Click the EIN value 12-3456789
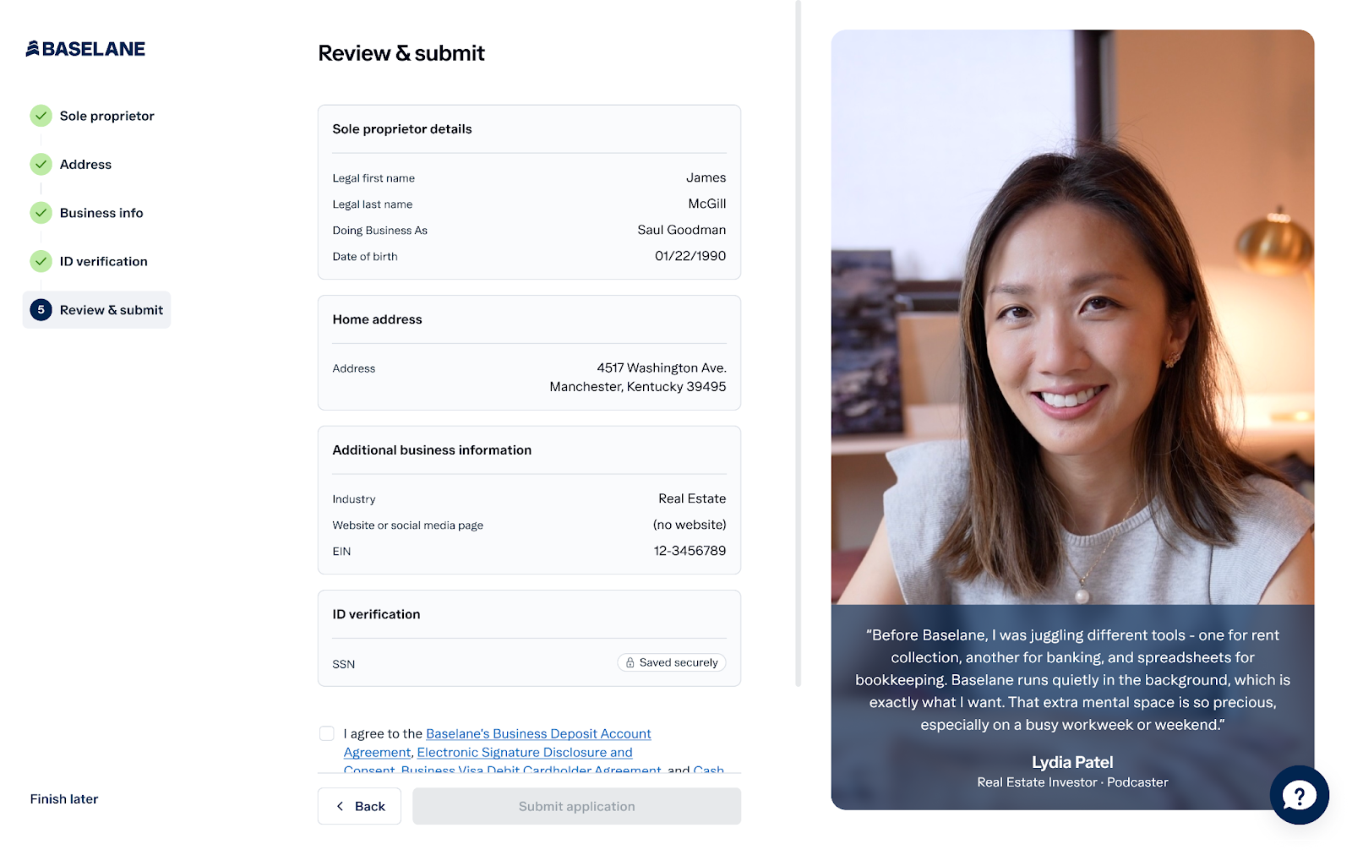The width and height of the screenshot is (1352, 855). click(x=690, y=551)
